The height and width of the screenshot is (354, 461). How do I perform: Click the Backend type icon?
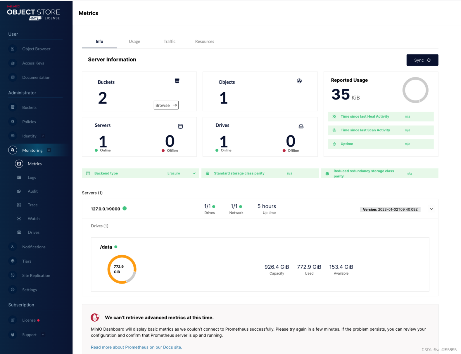coord(88,173)
